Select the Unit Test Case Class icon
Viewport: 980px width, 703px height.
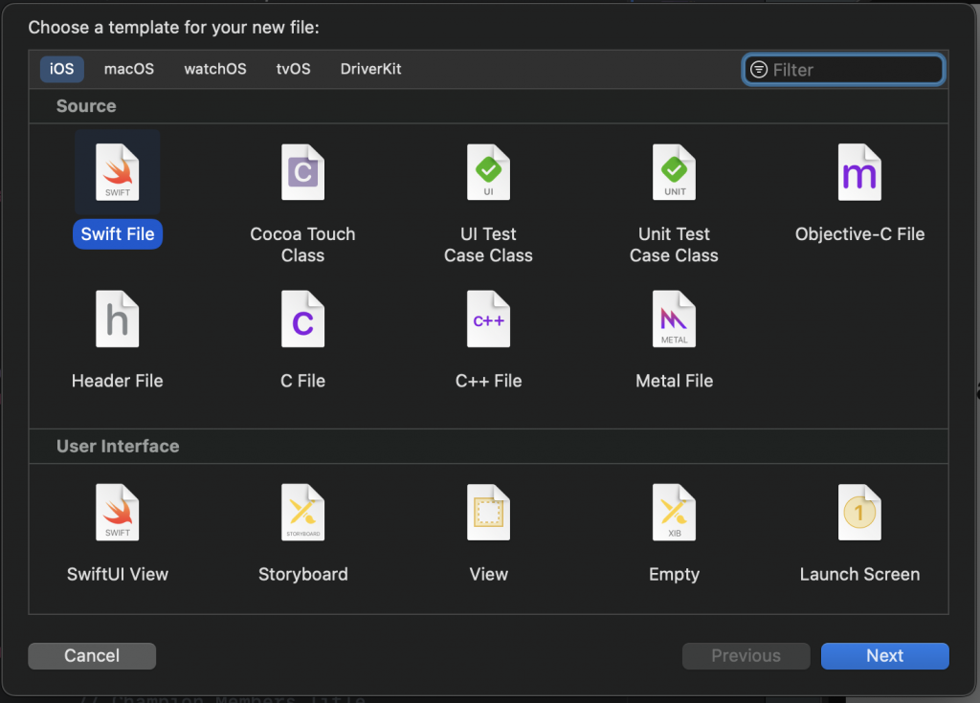pos(675,172)
